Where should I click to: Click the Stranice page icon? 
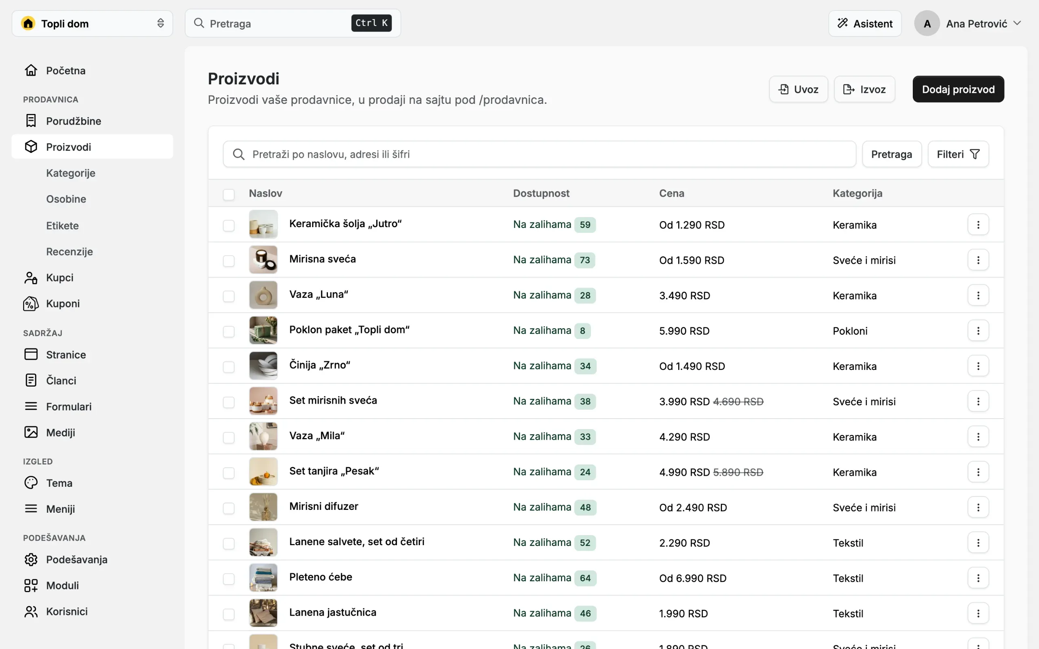click(31, 354)
